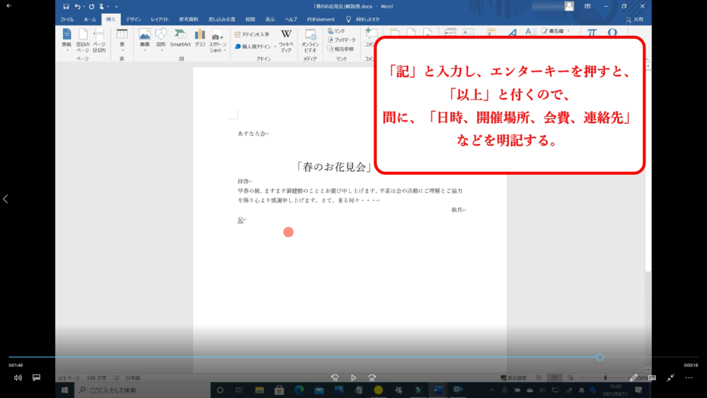The height and width of the screenshot is (398, 707).
Task: Insert an オンライン ビデオ
Action: (x=311, y=39)
